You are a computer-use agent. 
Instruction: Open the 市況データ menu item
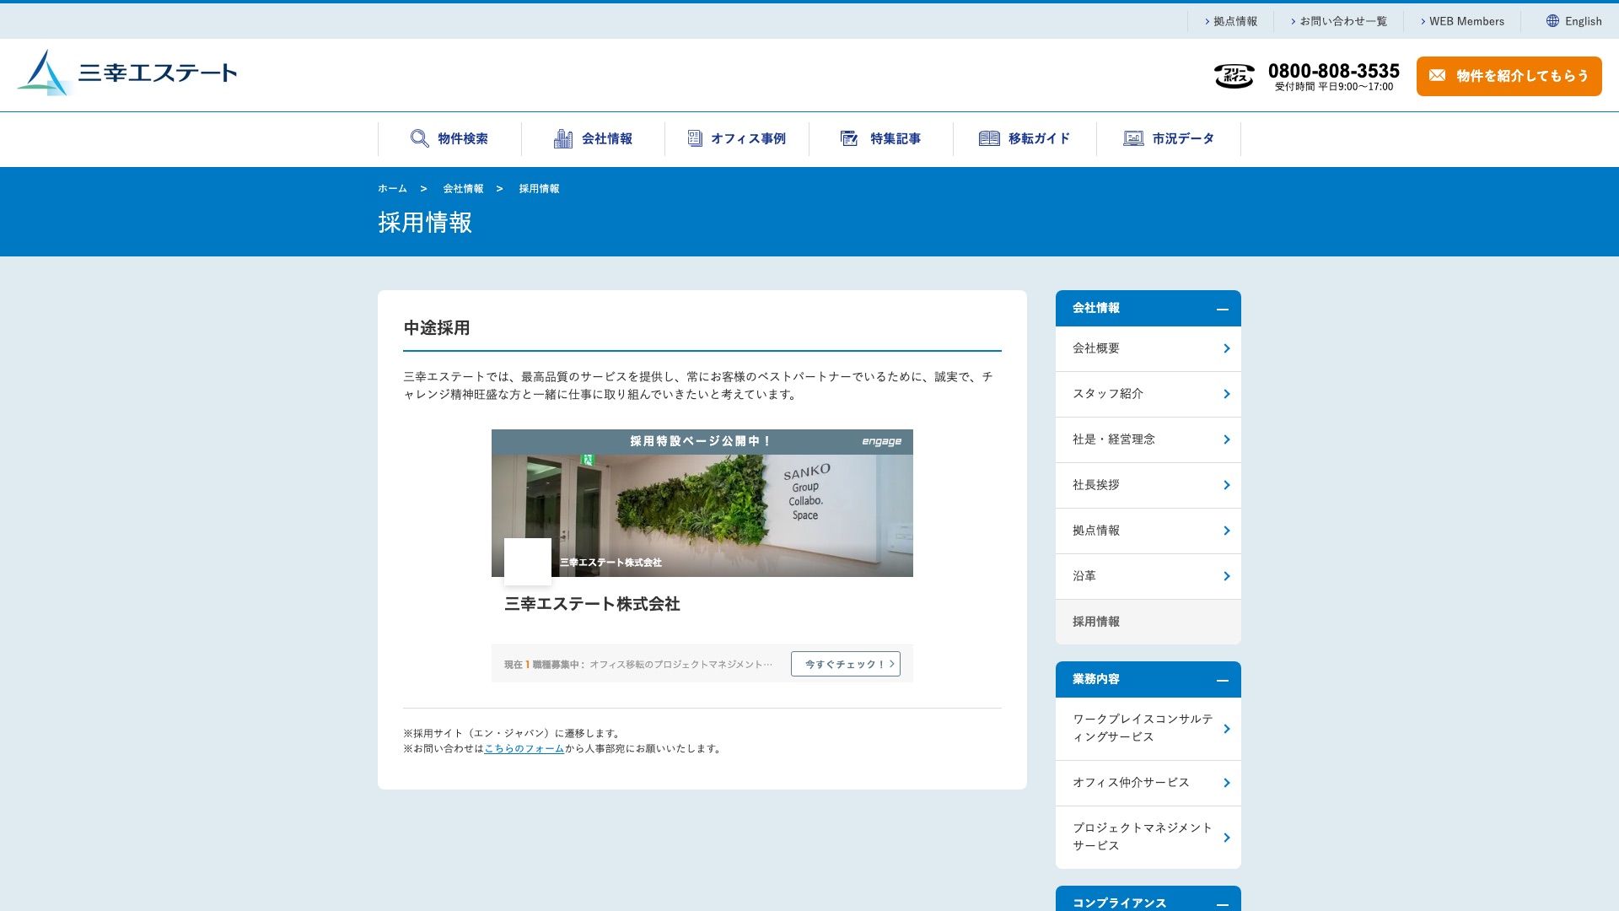click(x=1169, y=138)
